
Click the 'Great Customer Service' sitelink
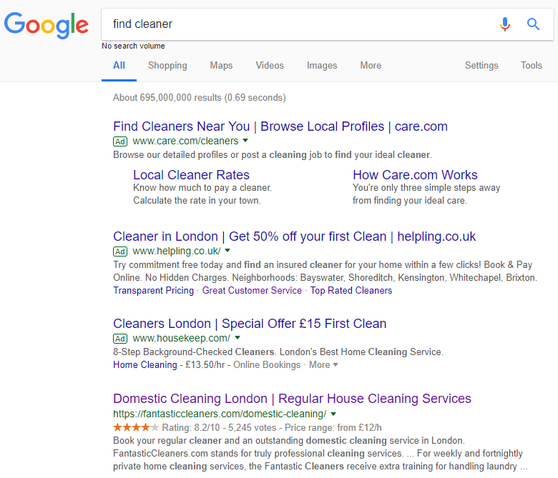(252, 290)
